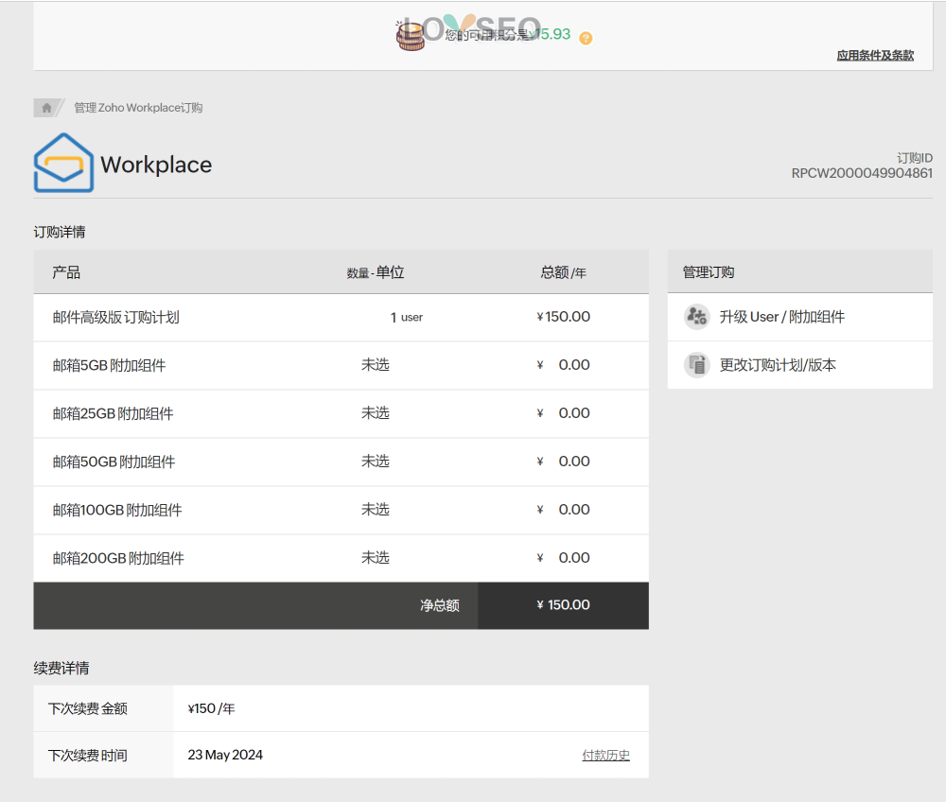Click the 续费详情 section heading

61,668
